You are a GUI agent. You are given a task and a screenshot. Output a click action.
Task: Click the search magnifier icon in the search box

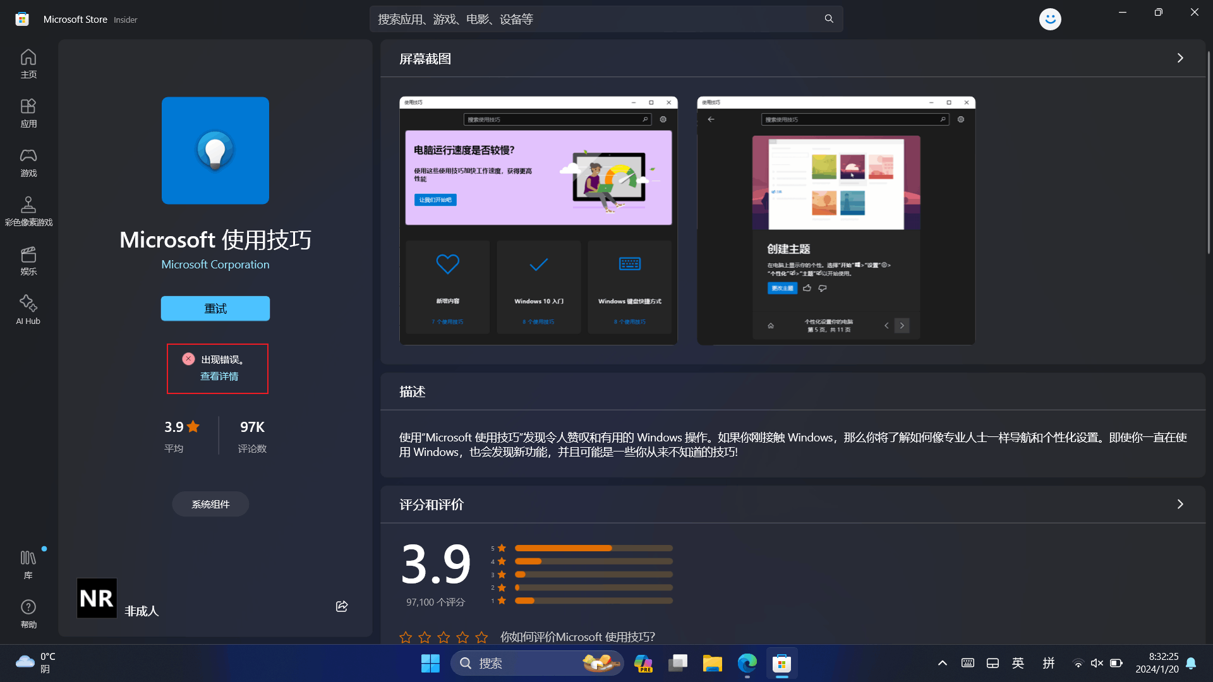(829, 19)
